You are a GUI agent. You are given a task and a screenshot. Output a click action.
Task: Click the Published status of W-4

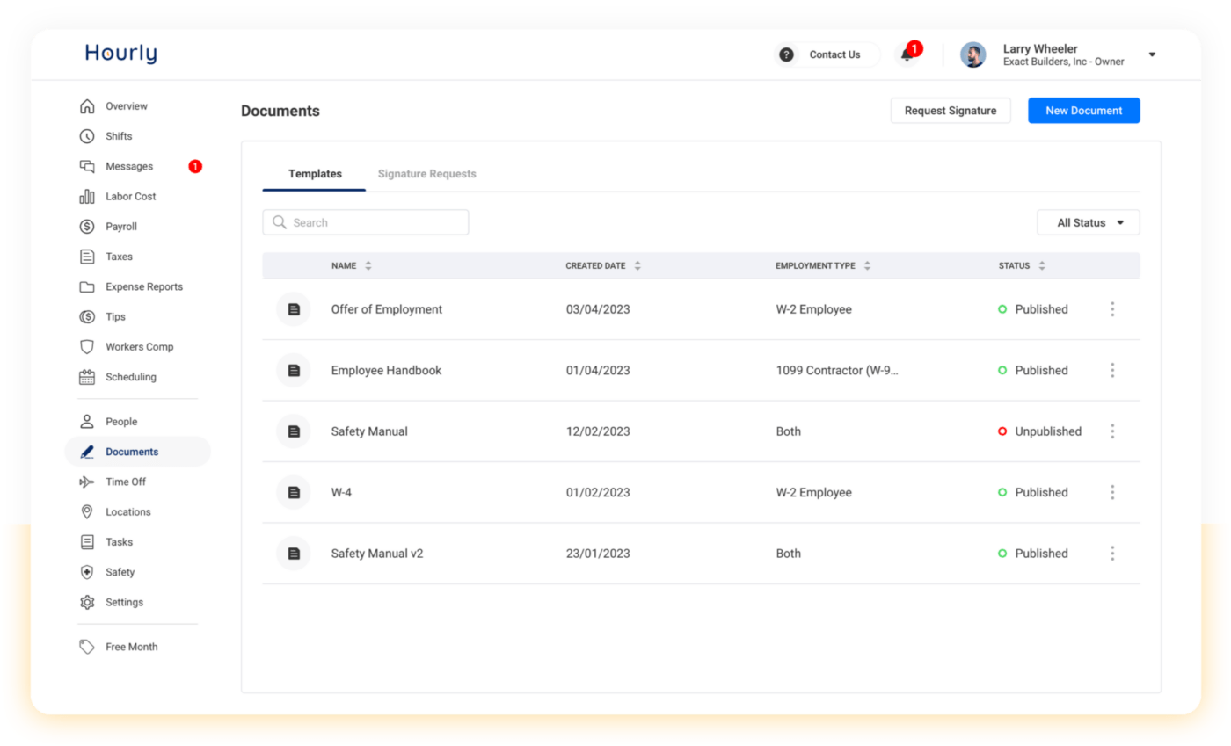[1033, 493]
